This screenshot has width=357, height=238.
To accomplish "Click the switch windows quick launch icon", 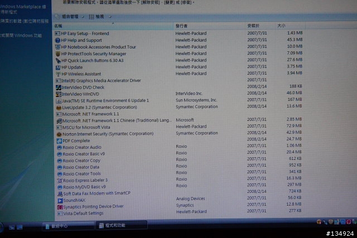I will [20, 227].
